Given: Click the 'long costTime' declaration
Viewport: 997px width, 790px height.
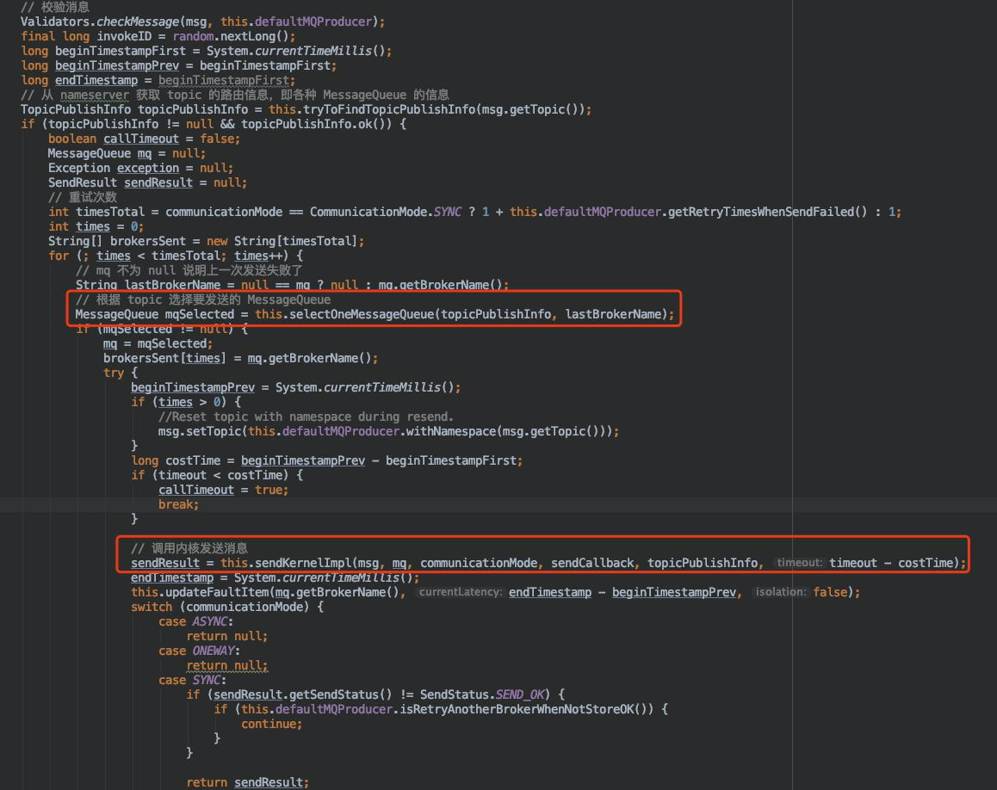Looking at the screenshot, I should 327,460.
